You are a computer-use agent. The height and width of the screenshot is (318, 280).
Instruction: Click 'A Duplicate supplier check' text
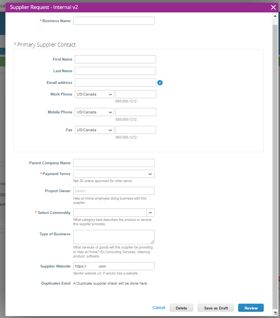point(110,283)
